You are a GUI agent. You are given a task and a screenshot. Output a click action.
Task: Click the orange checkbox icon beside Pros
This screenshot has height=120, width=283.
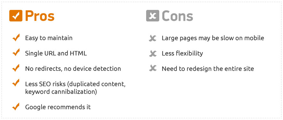pyautogui.click(x=16, y=16)
